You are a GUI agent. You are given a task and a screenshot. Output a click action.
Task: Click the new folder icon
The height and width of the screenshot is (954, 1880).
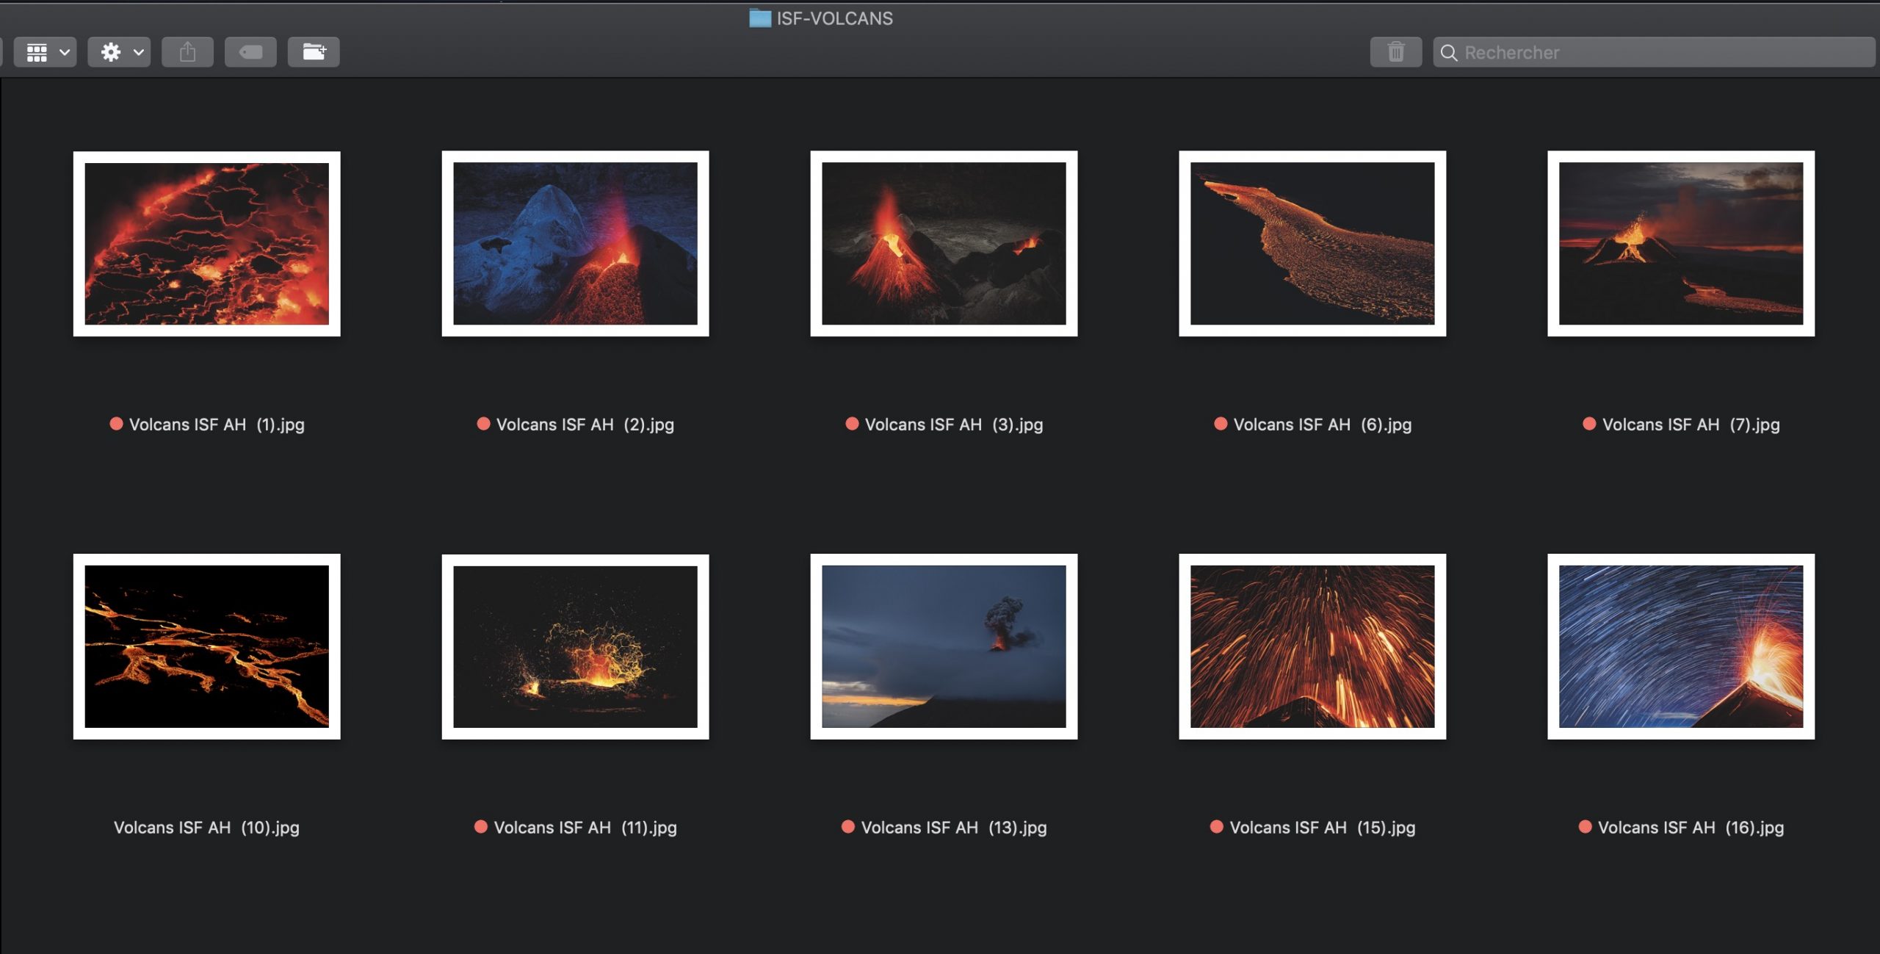[x=314, y=52]
